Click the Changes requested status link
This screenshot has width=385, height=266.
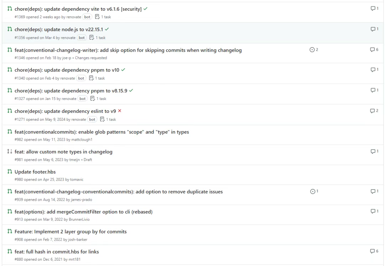point(91,58)
